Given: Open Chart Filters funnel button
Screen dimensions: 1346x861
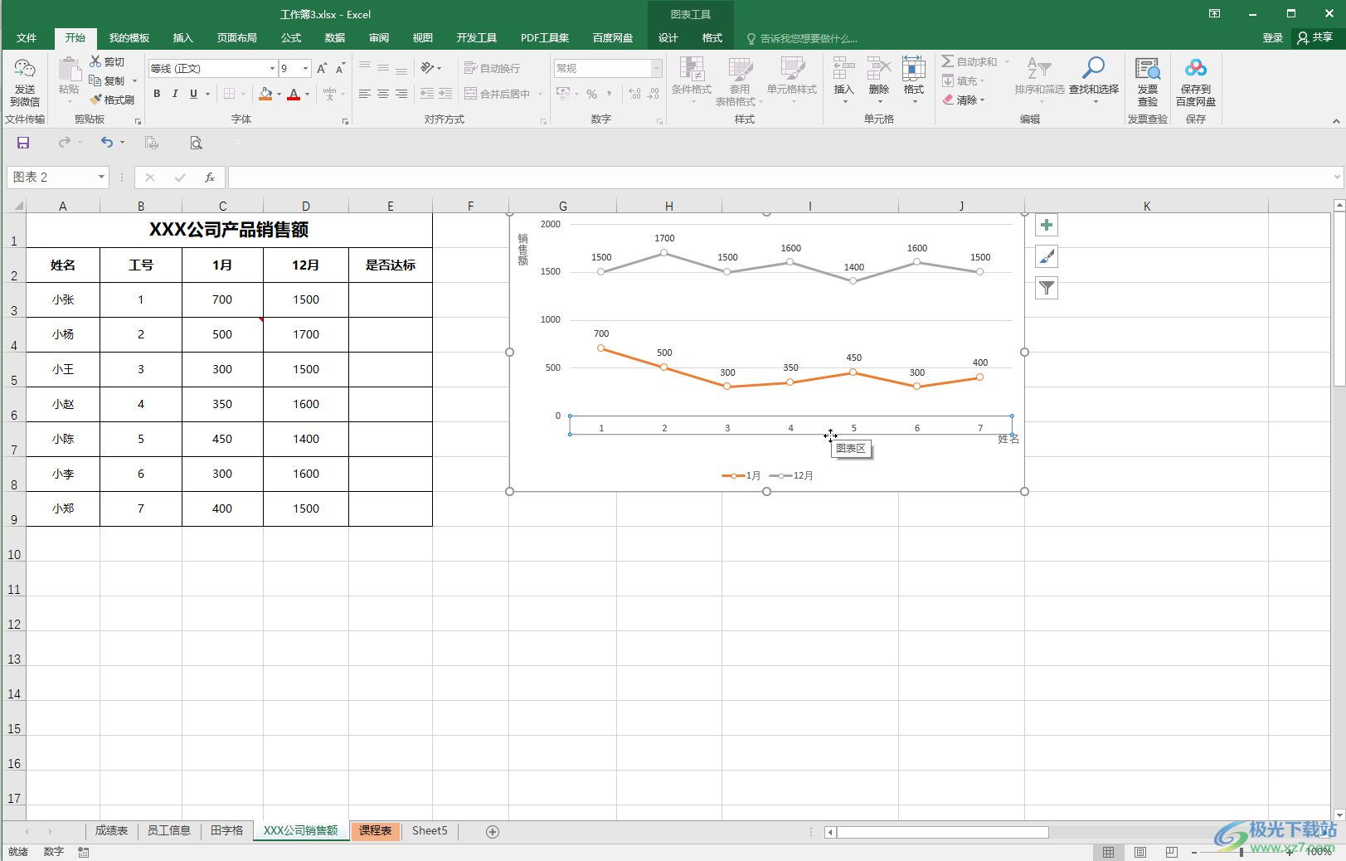Looking at the screenshot, I should pyautogui.click(x=1047, y=288).
